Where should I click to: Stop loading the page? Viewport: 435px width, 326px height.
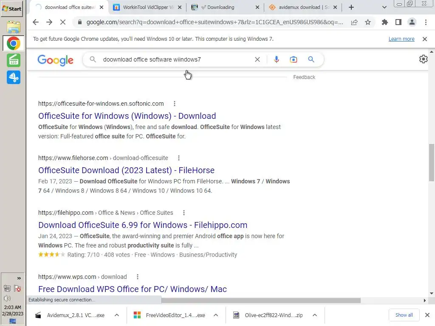pyautogui.click(x=63, y=22)
